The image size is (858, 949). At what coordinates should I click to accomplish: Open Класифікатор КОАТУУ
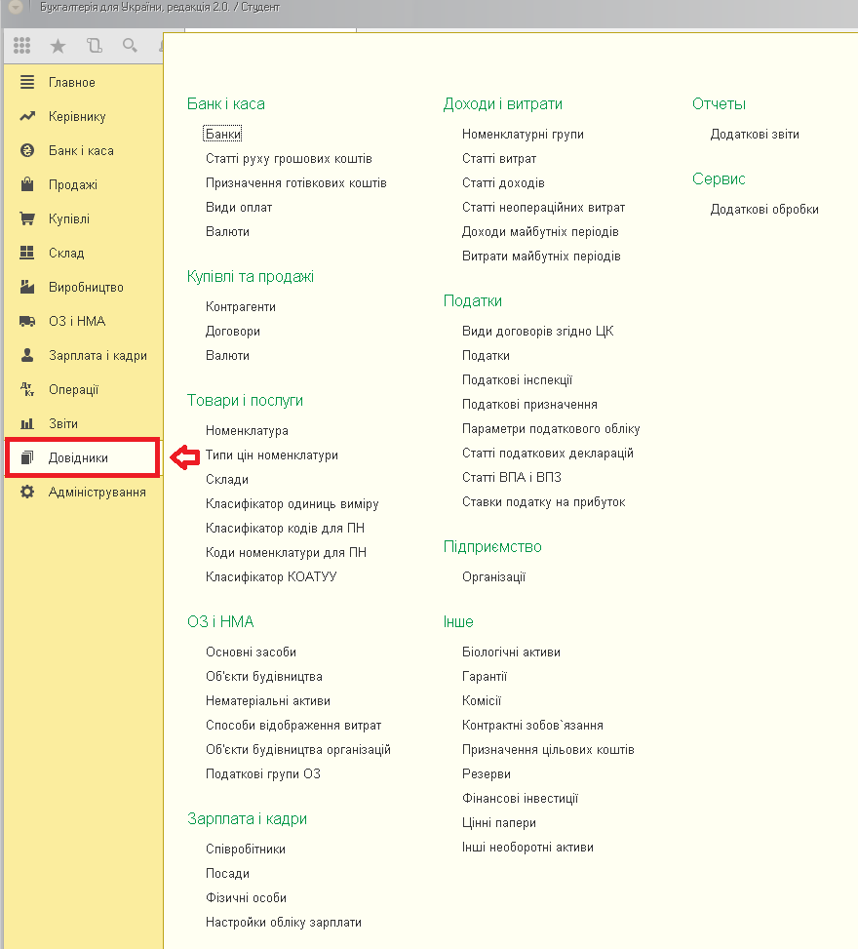(271, 576)
